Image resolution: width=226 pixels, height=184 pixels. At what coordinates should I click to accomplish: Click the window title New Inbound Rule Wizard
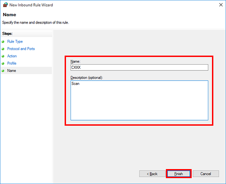(31, 5)
